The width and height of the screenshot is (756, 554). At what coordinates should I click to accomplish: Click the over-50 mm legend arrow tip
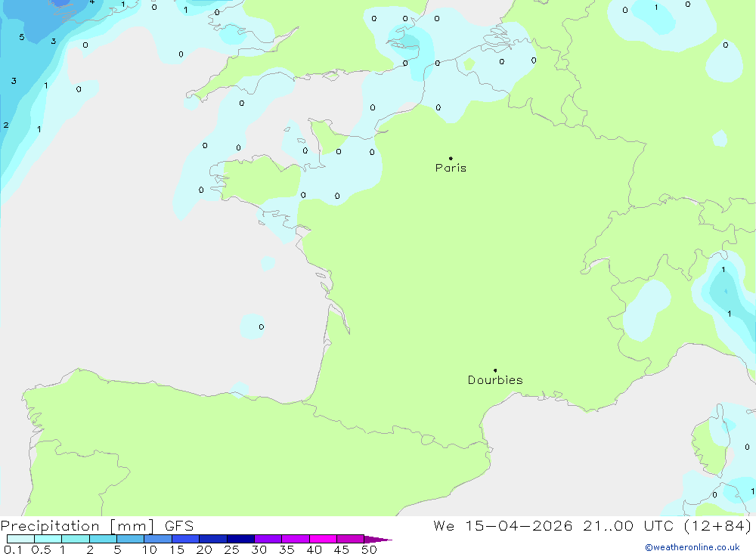tap(379, 540)
